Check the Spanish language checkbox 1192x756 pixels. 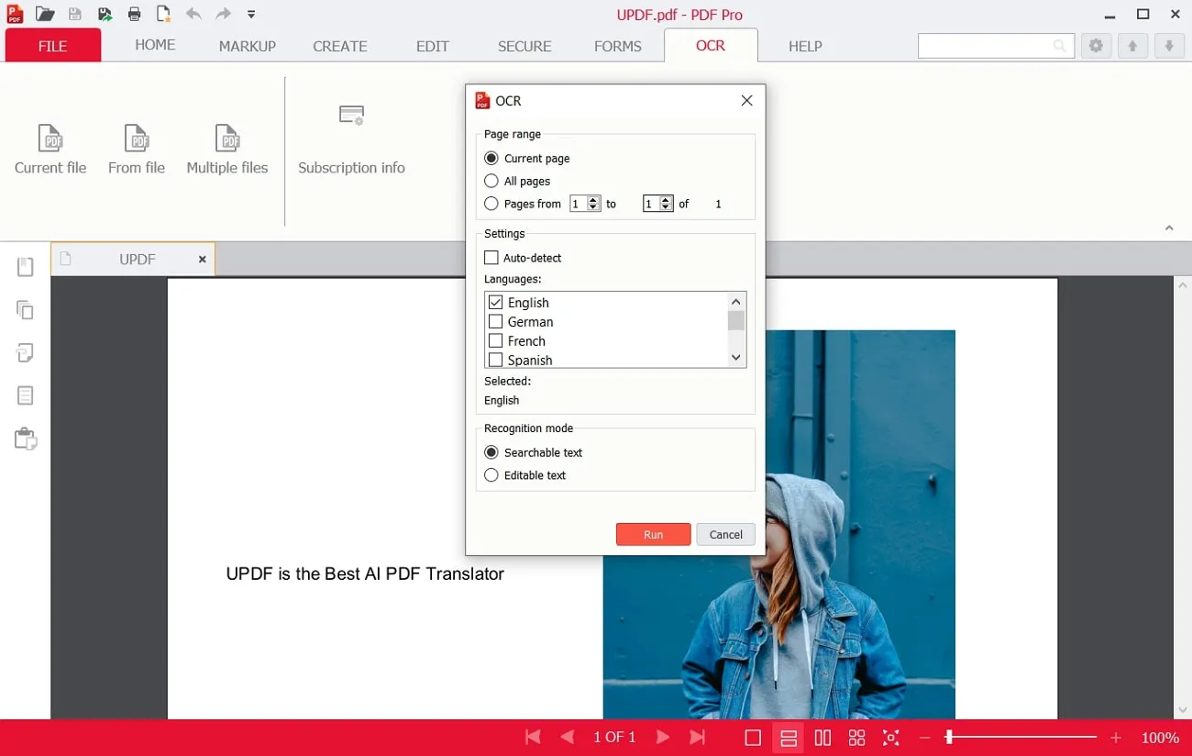point(496,360)
